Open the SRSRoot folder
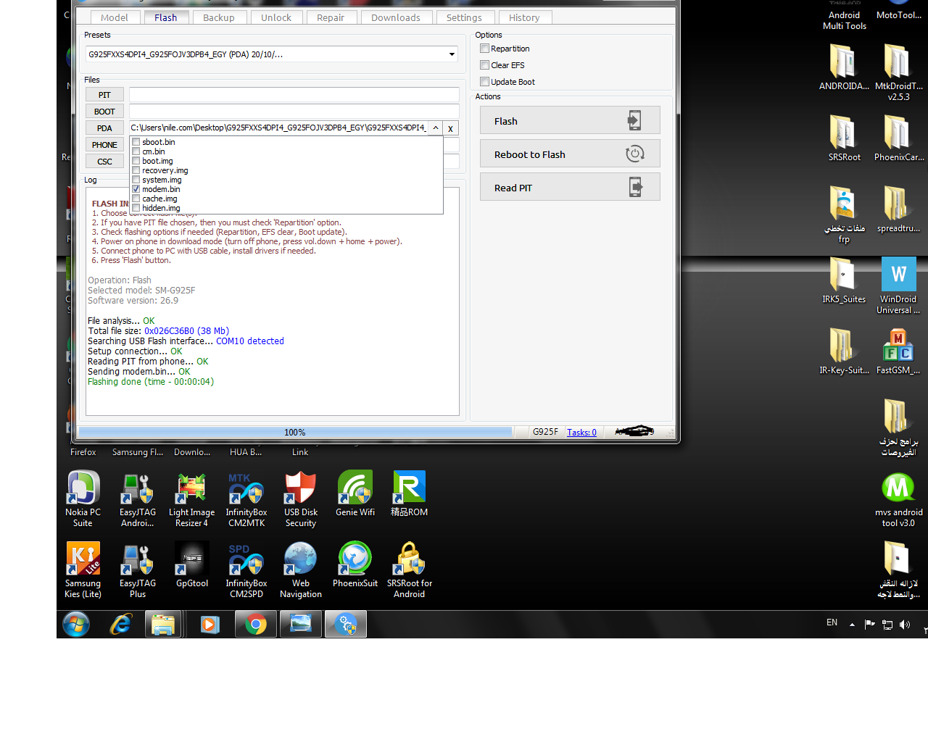Screen dimensions: 928x742 (845, 138)
